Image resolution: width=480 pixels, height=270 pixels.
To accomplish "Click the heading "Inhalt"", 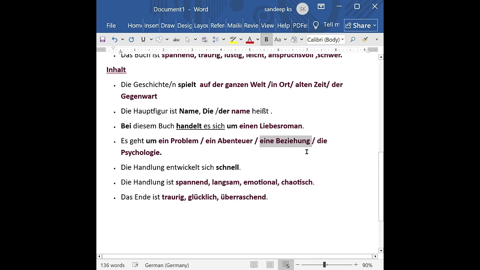I will coord(116,70).
